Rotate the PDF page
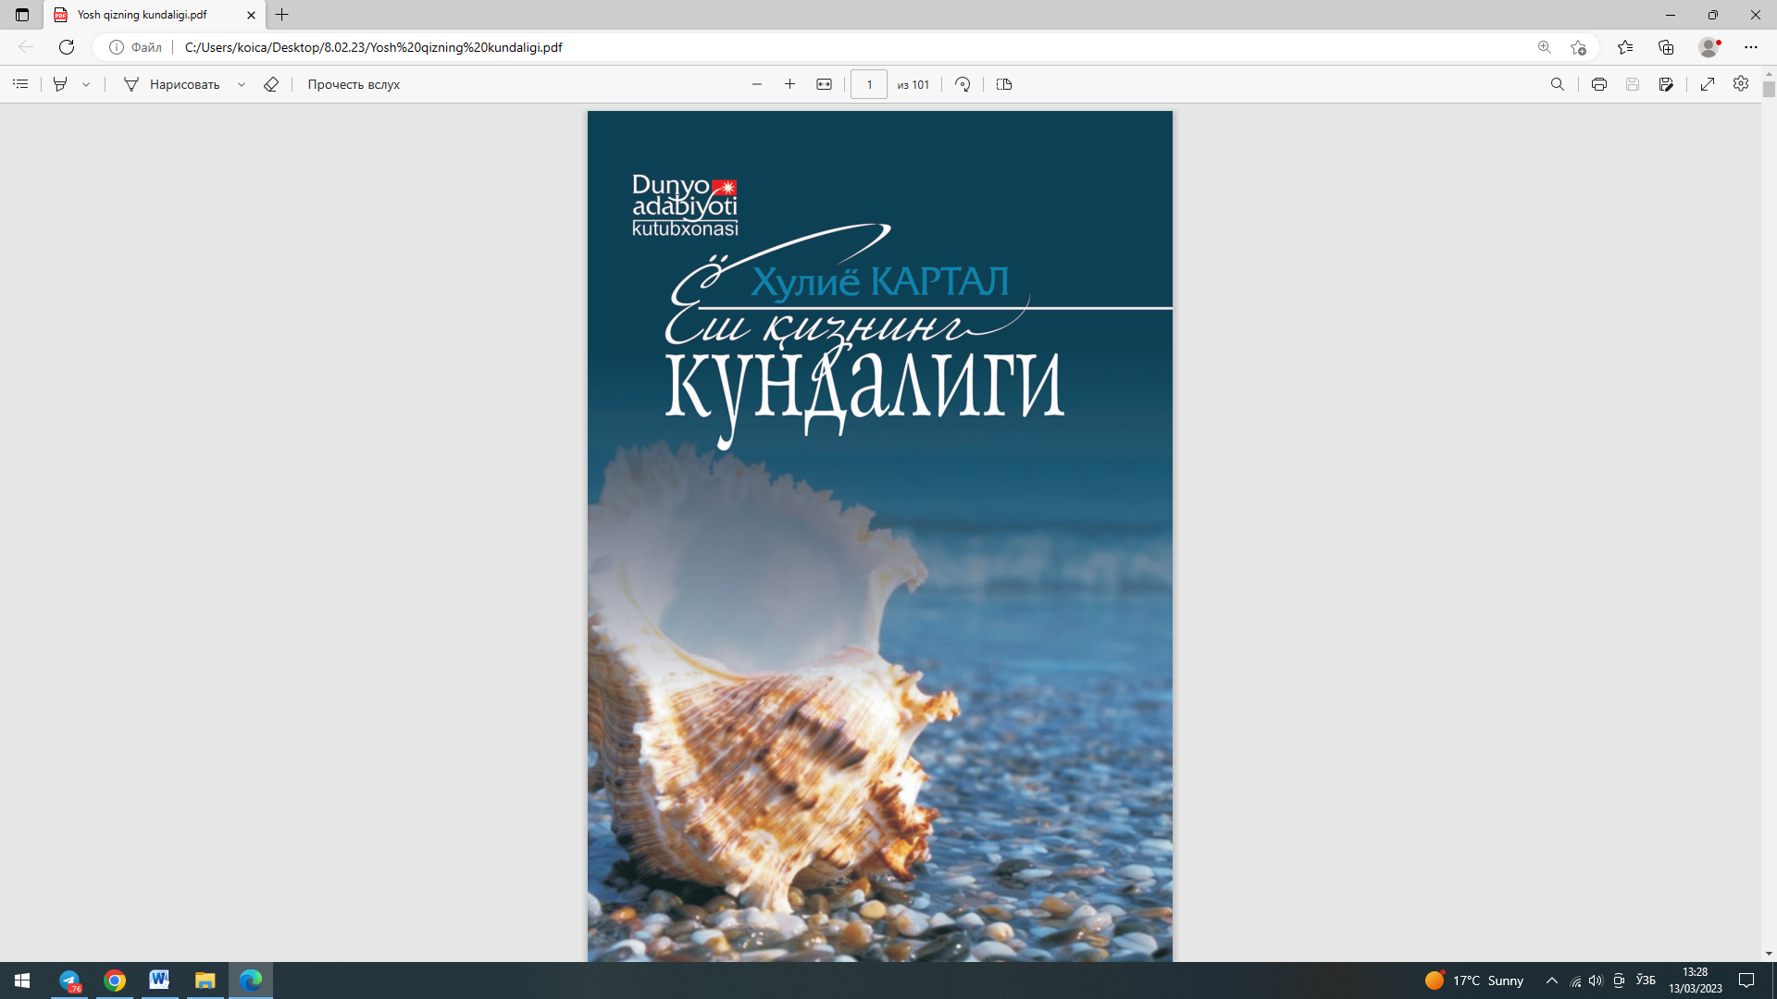The height and width of the screenshot is (999, 1777). click(x=963, y=84)
